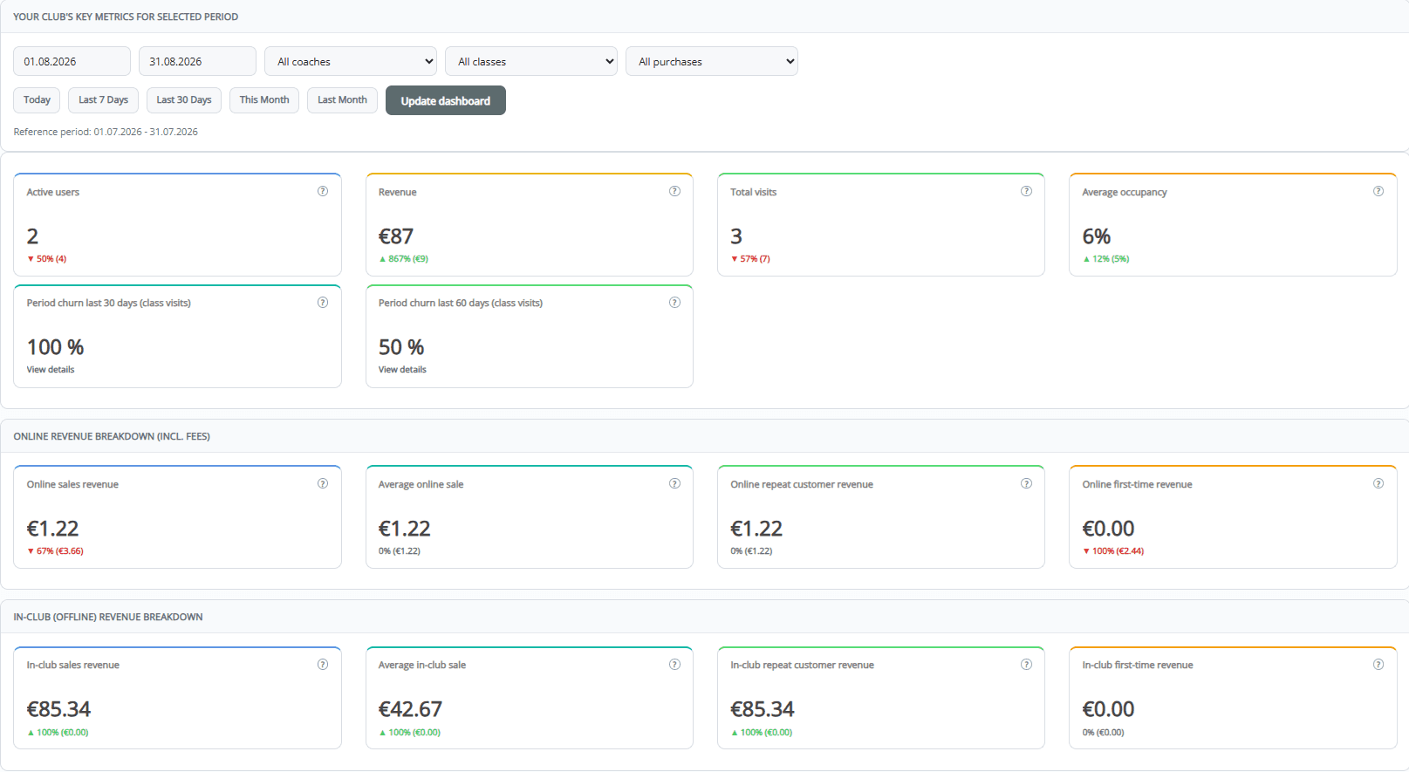This screenshot has height=772, width=1409.
Task: Click the Average occupancy change 12% (5%)
Action: pos(1106,259)
